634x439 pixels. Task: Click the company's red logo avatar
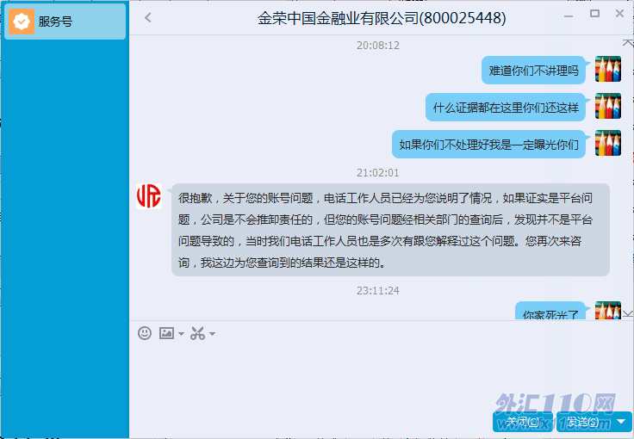pos(149,196)
